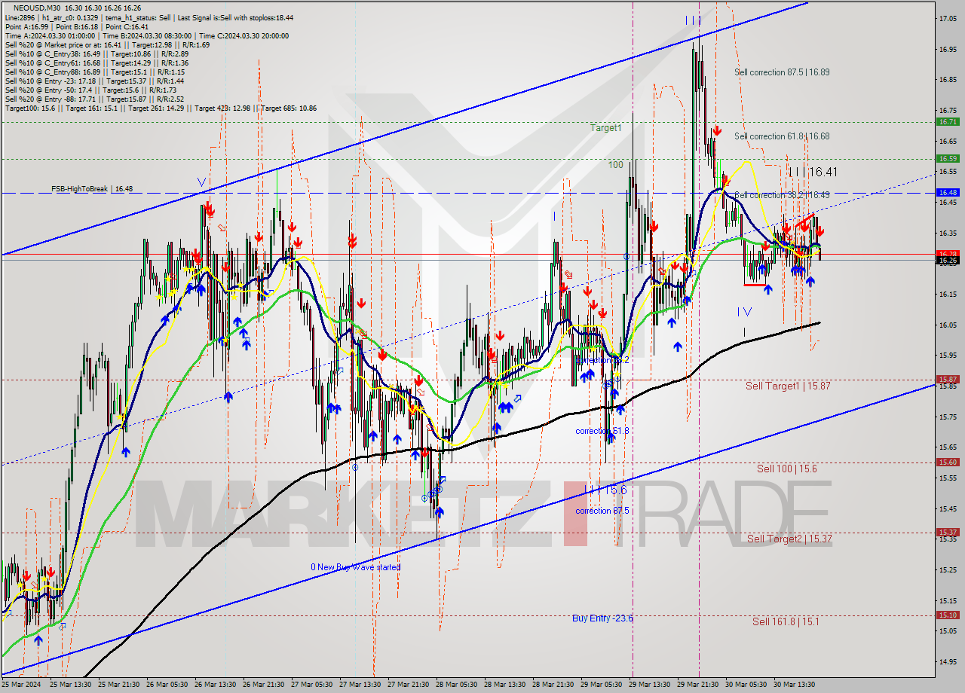
Task: Click the red 15.60 price tag
Action: (x=948, y=463)
